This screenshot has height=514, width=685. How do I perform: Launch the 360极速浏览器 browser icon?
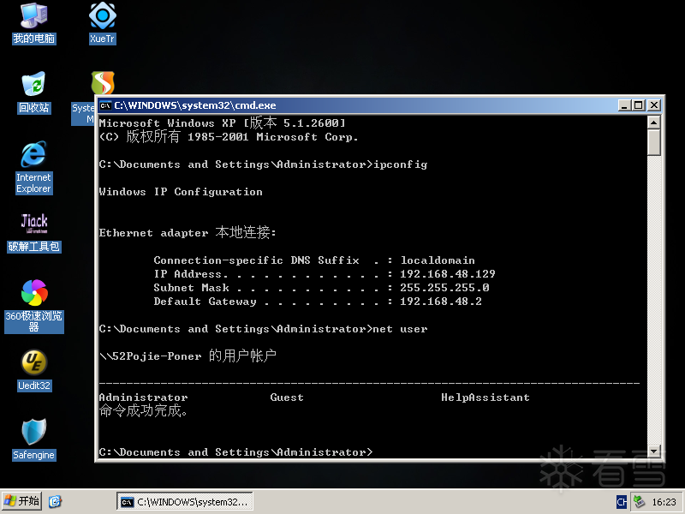click(x=34, y=307)
